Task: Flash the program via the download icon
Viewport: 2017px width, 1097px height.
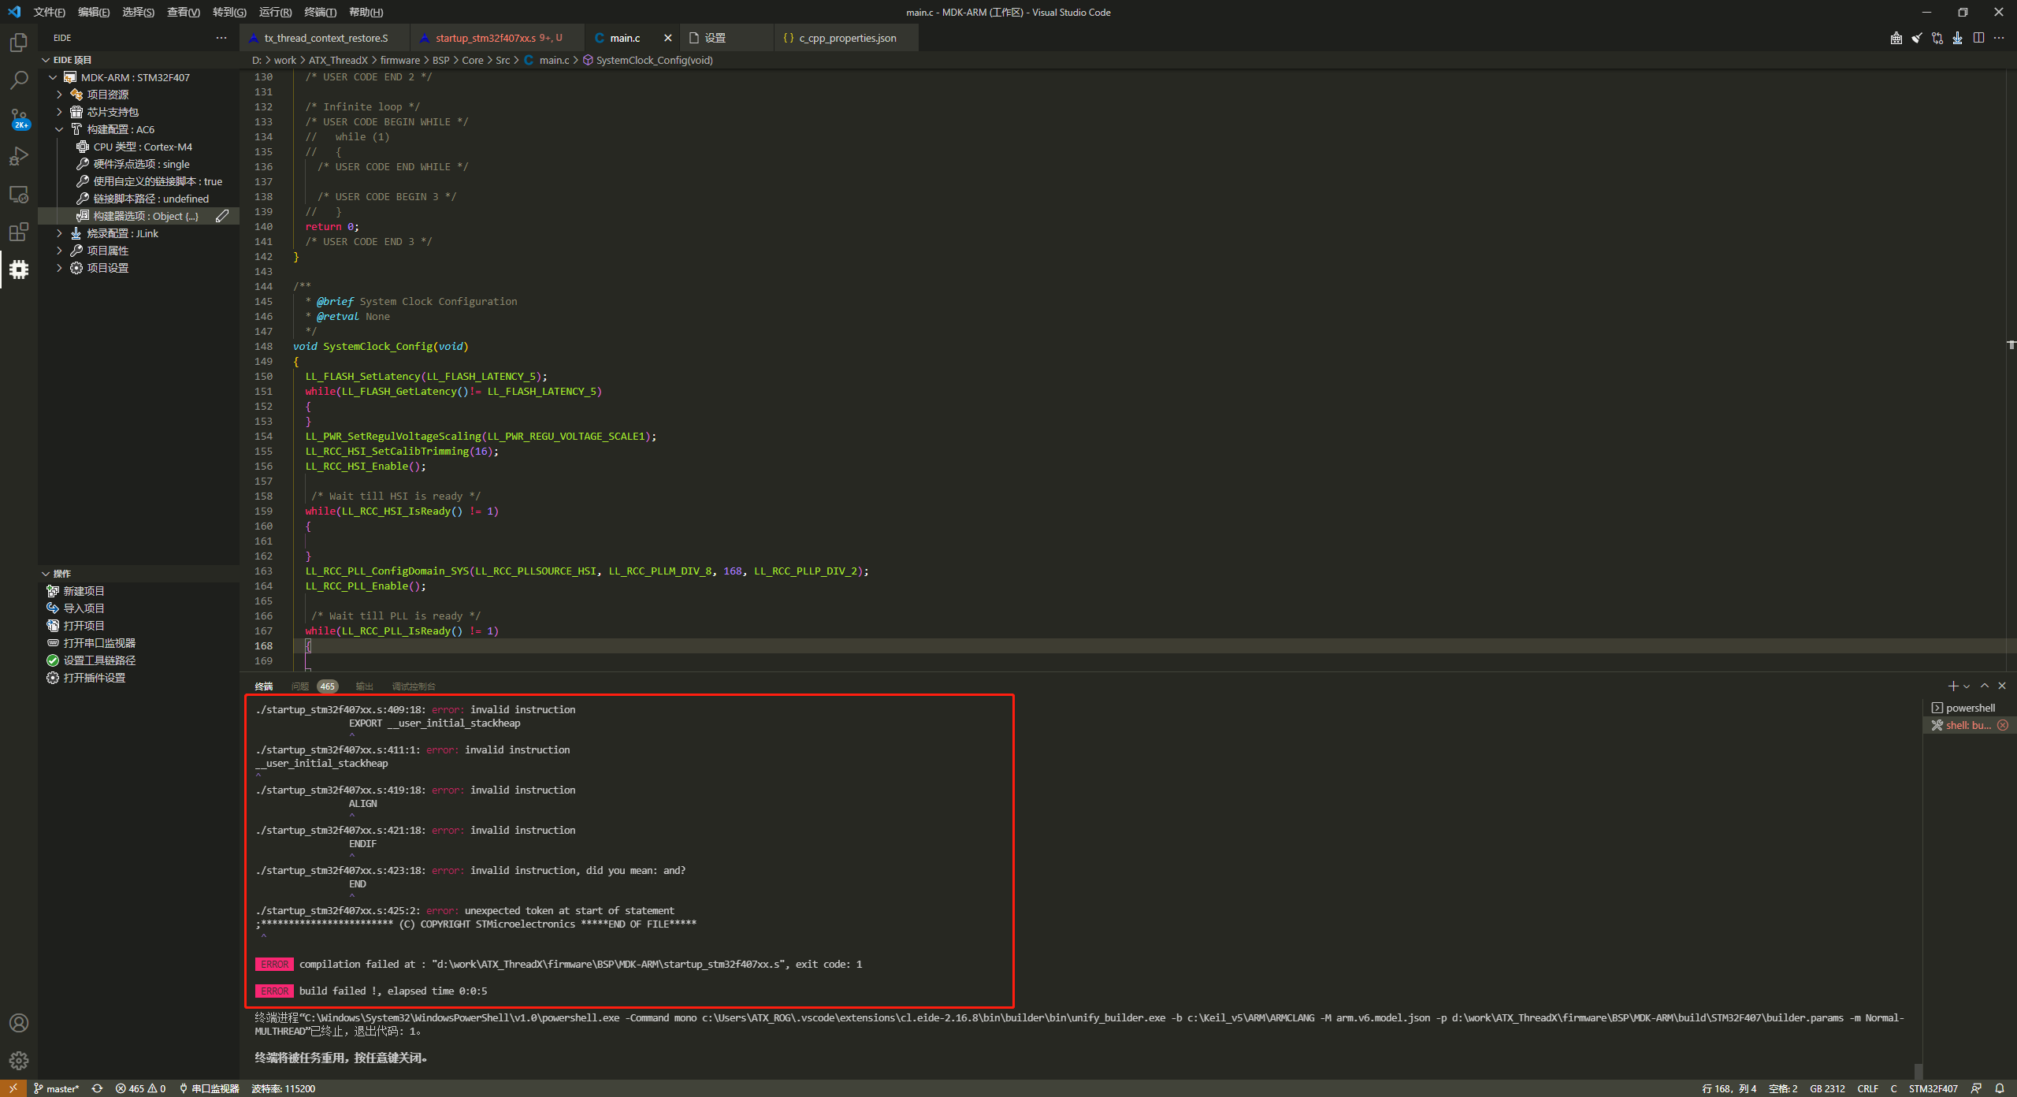Action: coord(1957,38)
